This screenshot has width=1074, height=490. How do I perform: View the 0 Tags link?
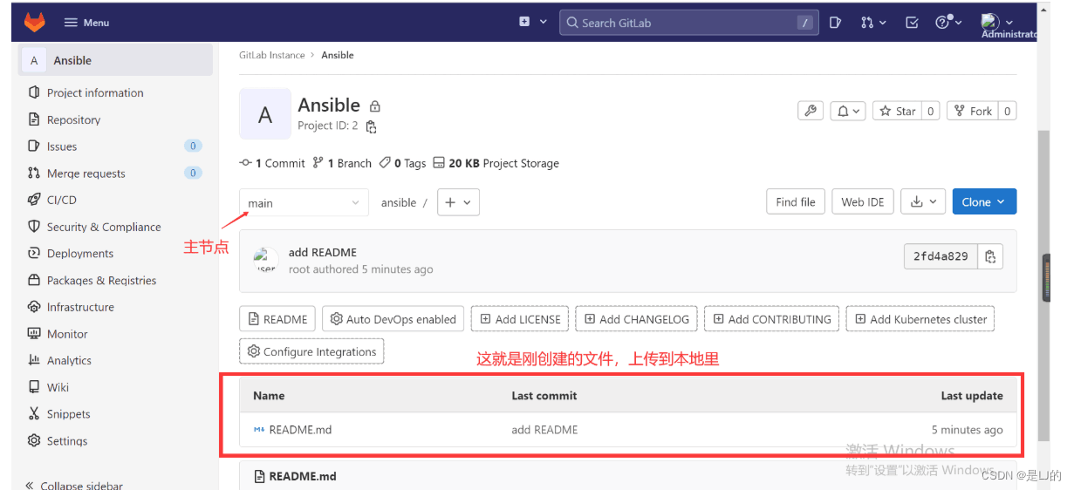(x=402, y=163)
